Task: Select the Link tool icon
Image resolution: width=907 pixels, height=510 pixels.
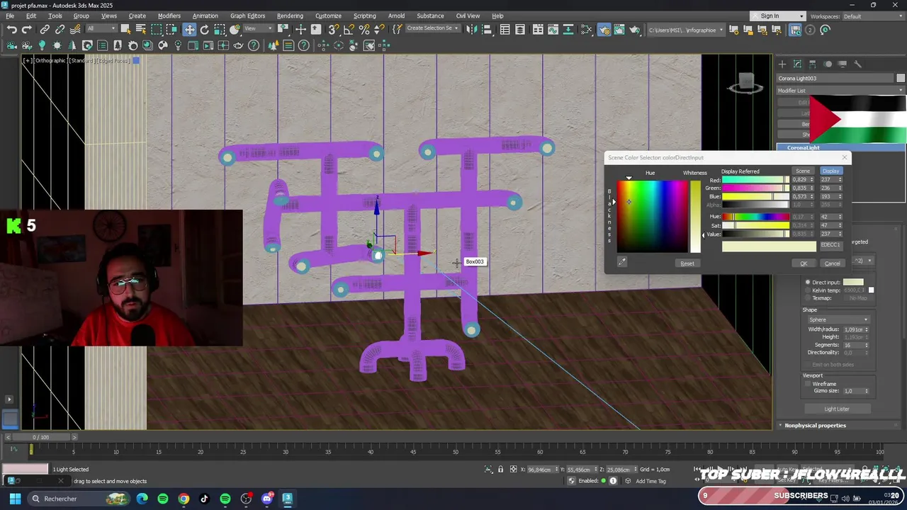Action: (x=45, y=30)
